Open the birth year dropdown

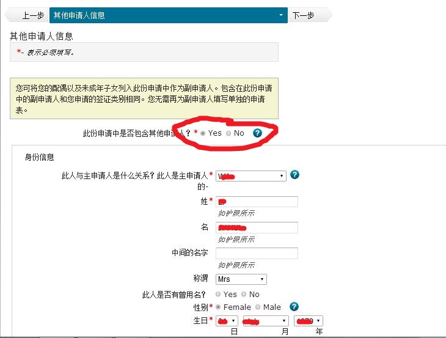coord(309,321)
